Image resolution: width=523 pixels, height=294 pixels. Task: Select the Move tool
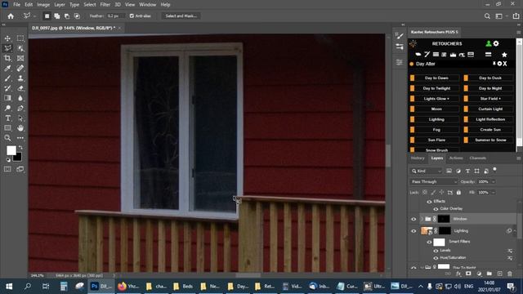click(x=7, y=38)
